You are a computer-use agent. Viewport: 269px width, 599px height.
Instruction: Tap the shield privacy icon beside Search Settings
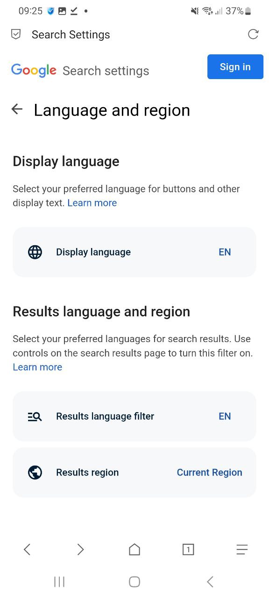pos(16,34)
